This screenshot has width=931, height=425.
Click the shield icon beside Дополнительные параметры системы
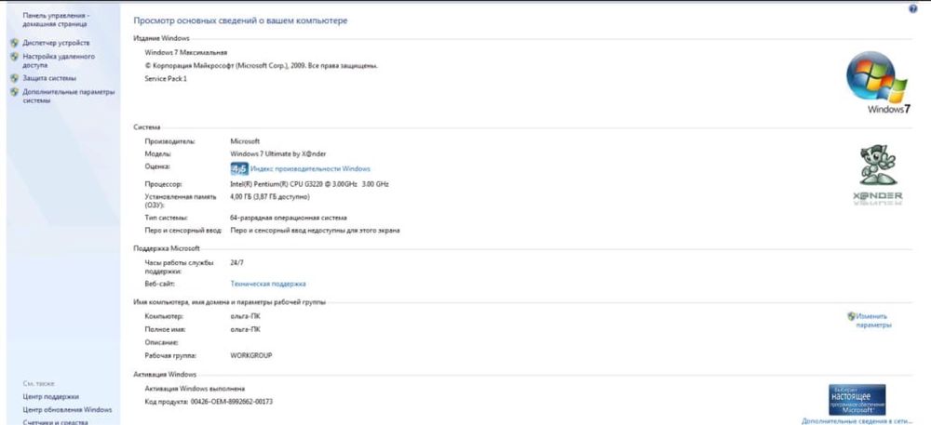tap(14, 92)
